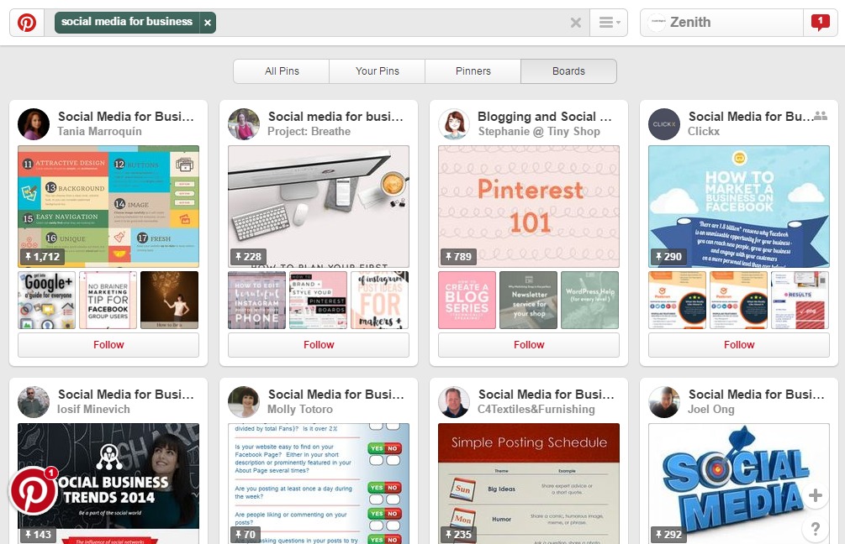This screenshot has height=544, width=845.
Task: Open the 'Social Business Trends 2014' cover
Action: [x=108, y=484]
